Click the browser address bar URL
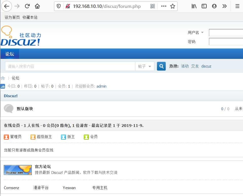Screen dimensions: 243x196 [107, 6]
